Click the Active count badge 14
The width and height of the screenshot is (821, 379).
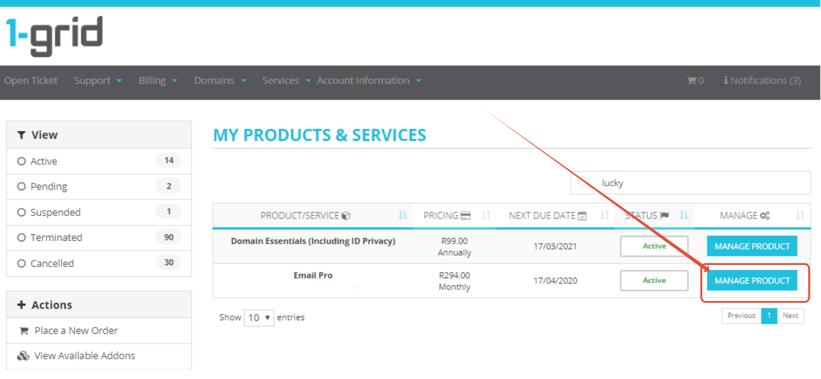[x=169, y=161]
